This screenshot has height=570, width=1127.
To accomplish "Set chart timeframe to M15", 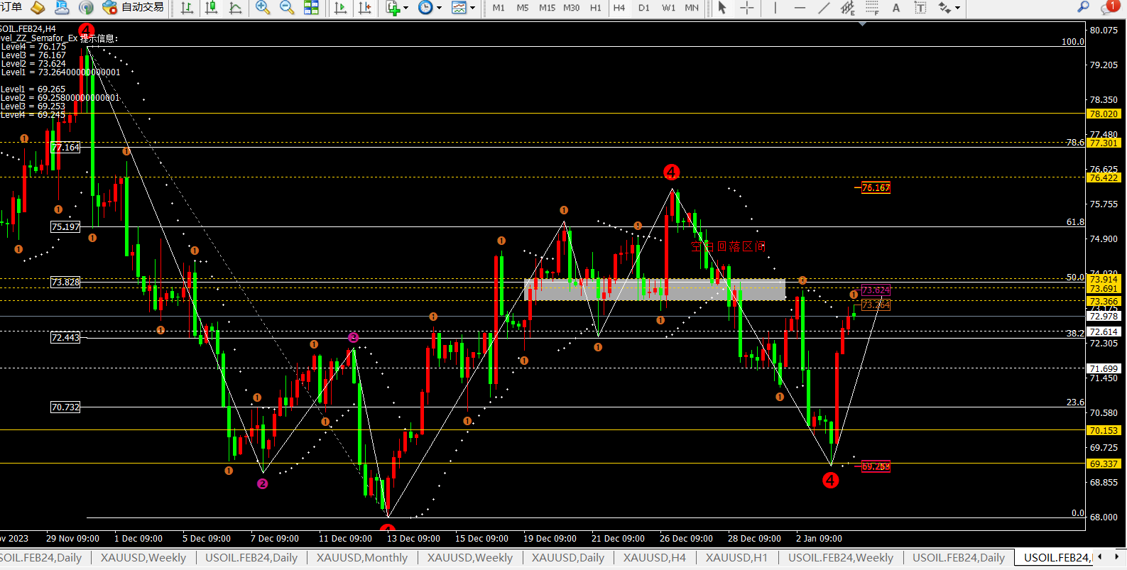I will pyautogui.click(x=547, y=8).
